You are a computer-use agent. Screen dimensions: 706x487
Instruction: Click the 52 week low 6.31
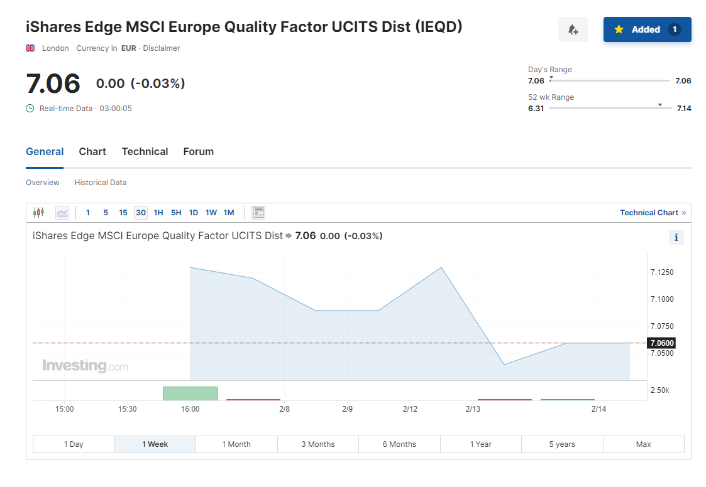click(536, 109)
